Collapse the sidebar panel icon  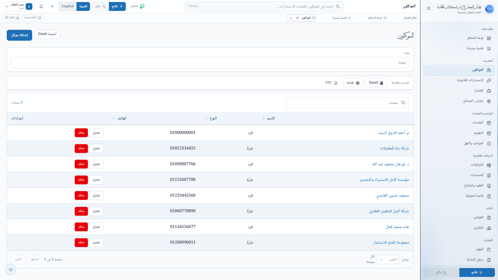(x=428, y=8)
